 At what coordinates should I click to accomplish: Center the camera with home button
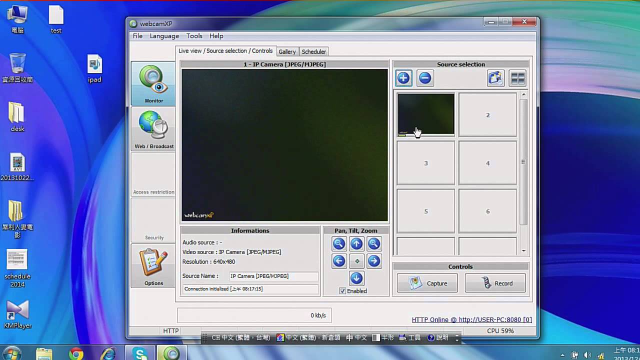pos(356,261)
